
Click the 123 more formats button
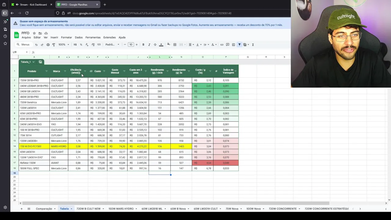(99, 45)
